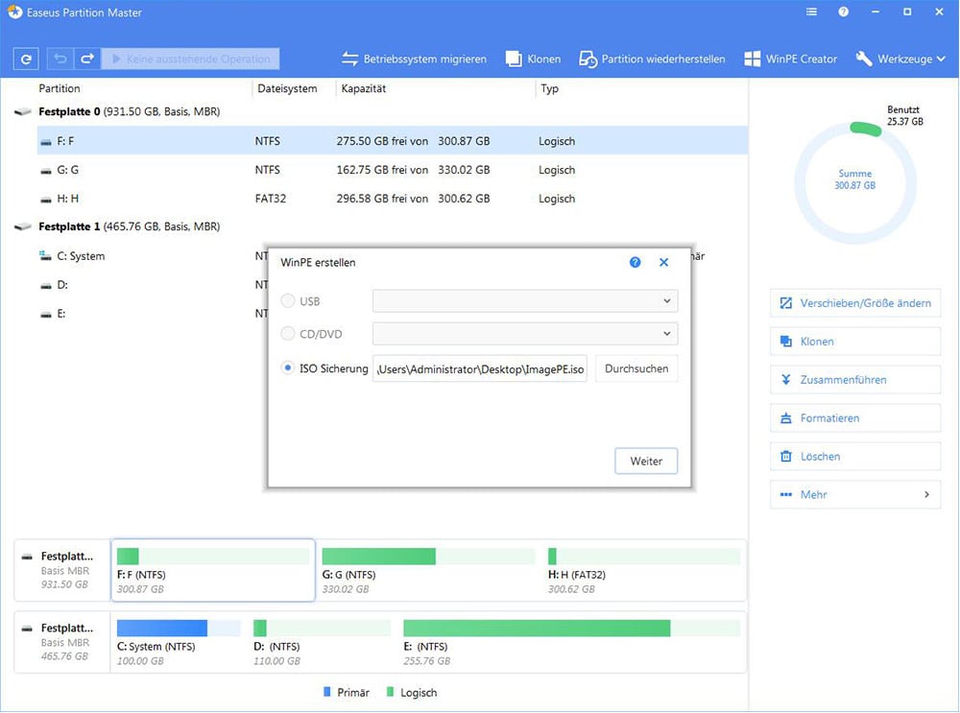This screenshot has height=713, width=960.
Task: Click Verschieben/Größe ändern action
Action: pos(854,303)
